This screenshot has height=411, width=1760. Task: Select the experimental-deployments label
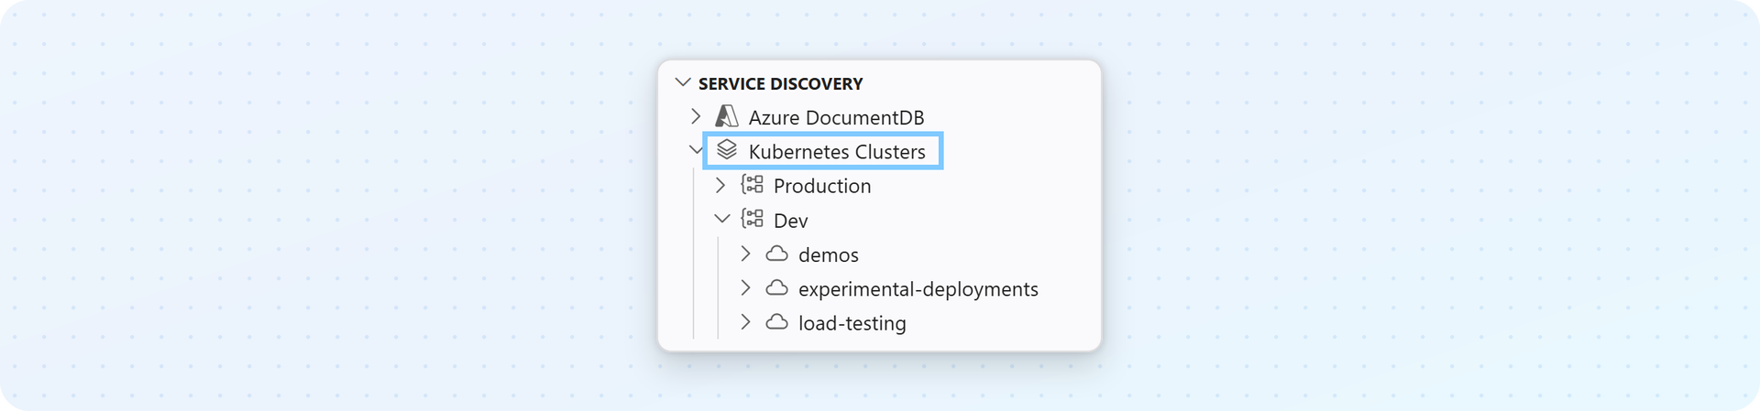click(x=918, y=289)
